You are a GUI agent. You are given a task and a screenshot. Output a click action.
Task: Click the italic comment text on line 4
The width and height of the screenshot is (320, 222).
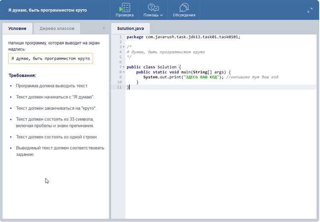pyautogui.click(x=166, y=52)
